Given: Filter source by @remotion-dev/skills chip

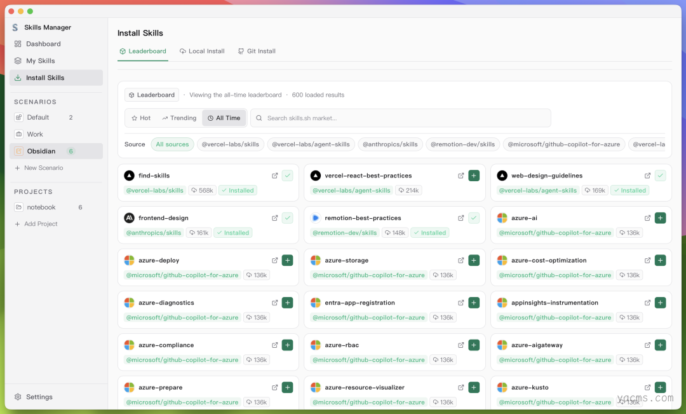Looking at the screenshot, I should (x=462, y=144).
